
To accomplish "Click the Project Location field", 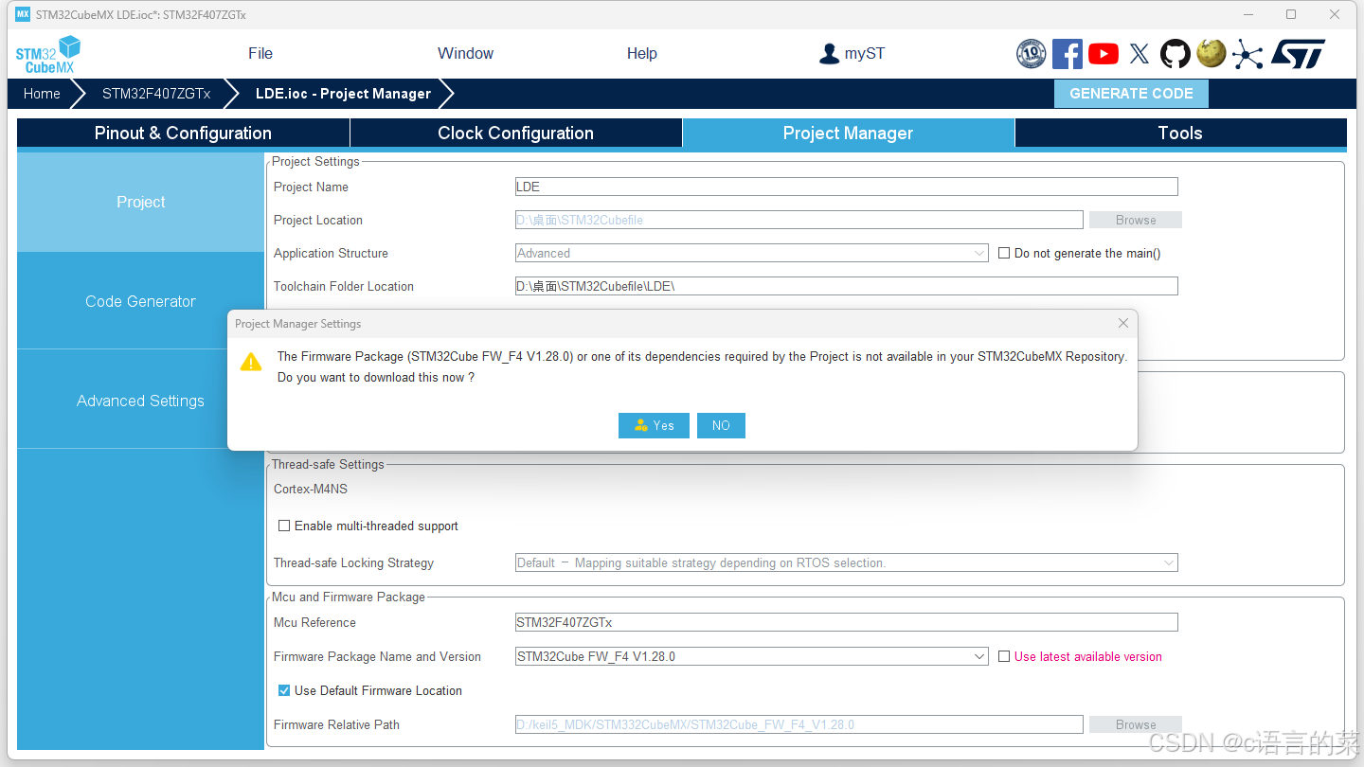I will 799,220.
